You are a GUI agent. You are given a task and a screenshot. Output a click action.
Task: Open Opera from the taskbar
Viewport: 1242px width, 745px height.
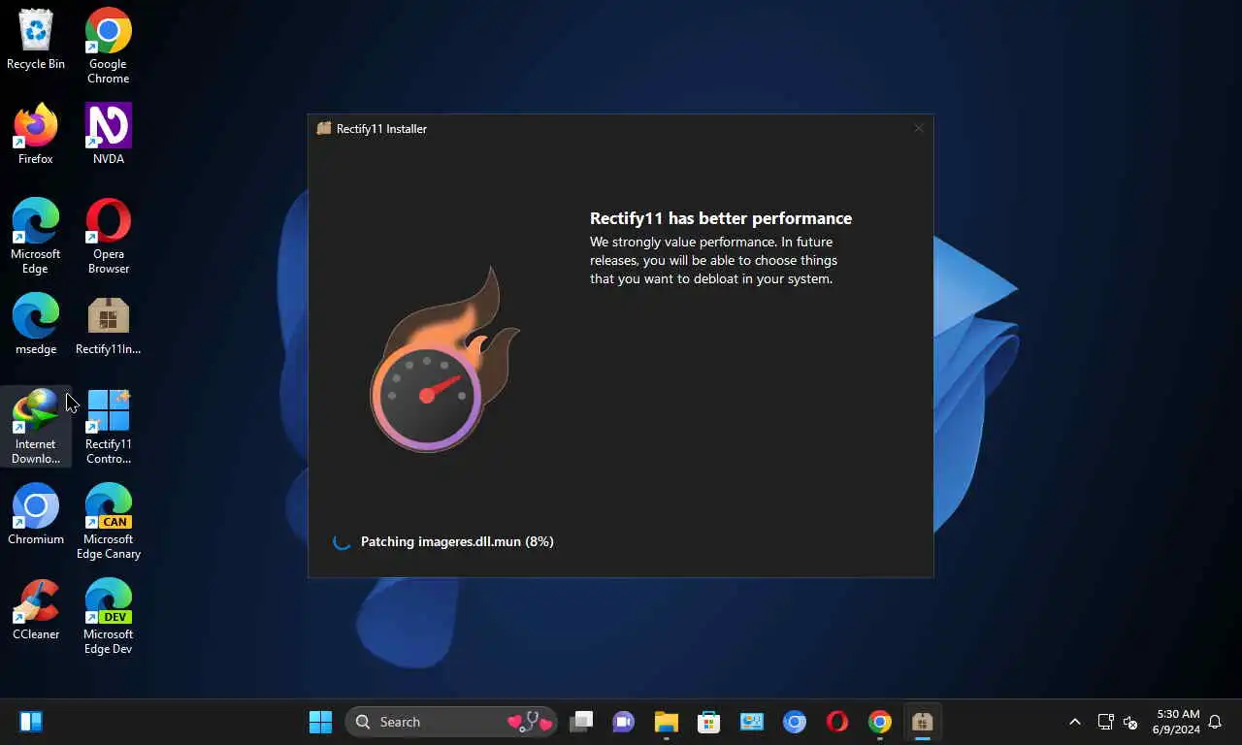837,722
